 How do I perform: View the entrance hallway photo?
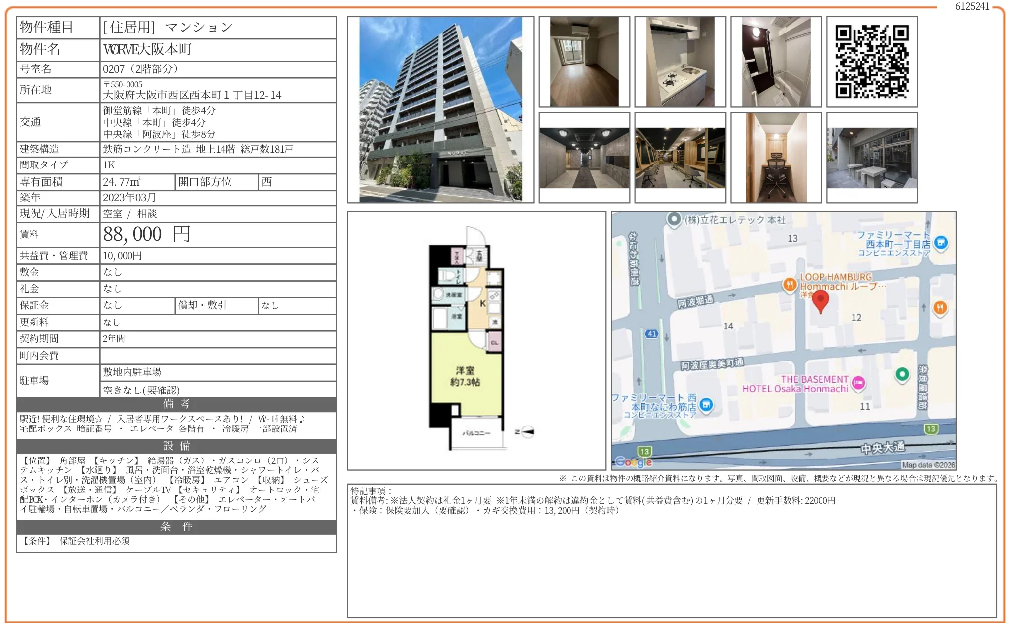click(583, 158)
